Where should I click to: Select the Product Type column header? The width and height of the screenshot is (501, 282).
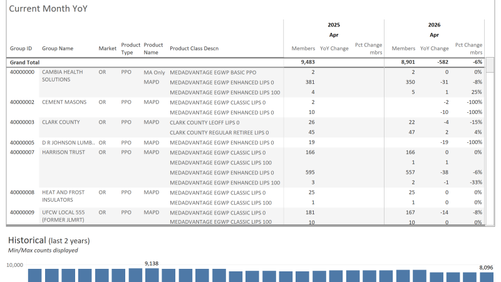point(130,48)
